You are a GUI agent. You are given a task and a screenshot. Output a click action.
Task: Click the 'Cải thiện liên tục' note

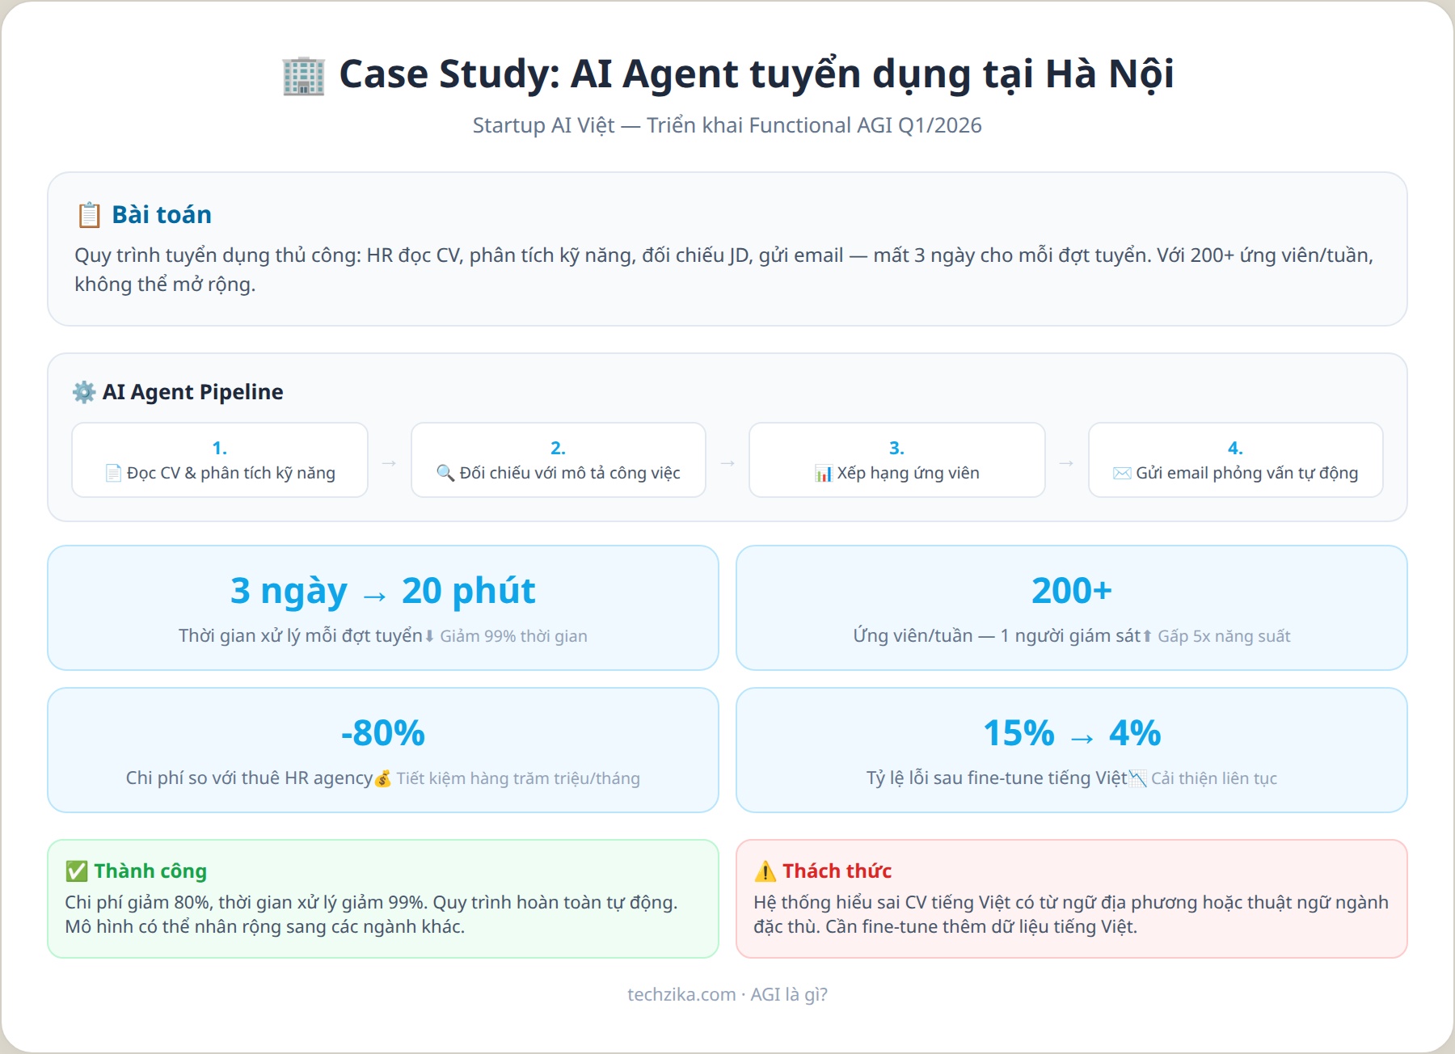click(x=1214, y=779)
